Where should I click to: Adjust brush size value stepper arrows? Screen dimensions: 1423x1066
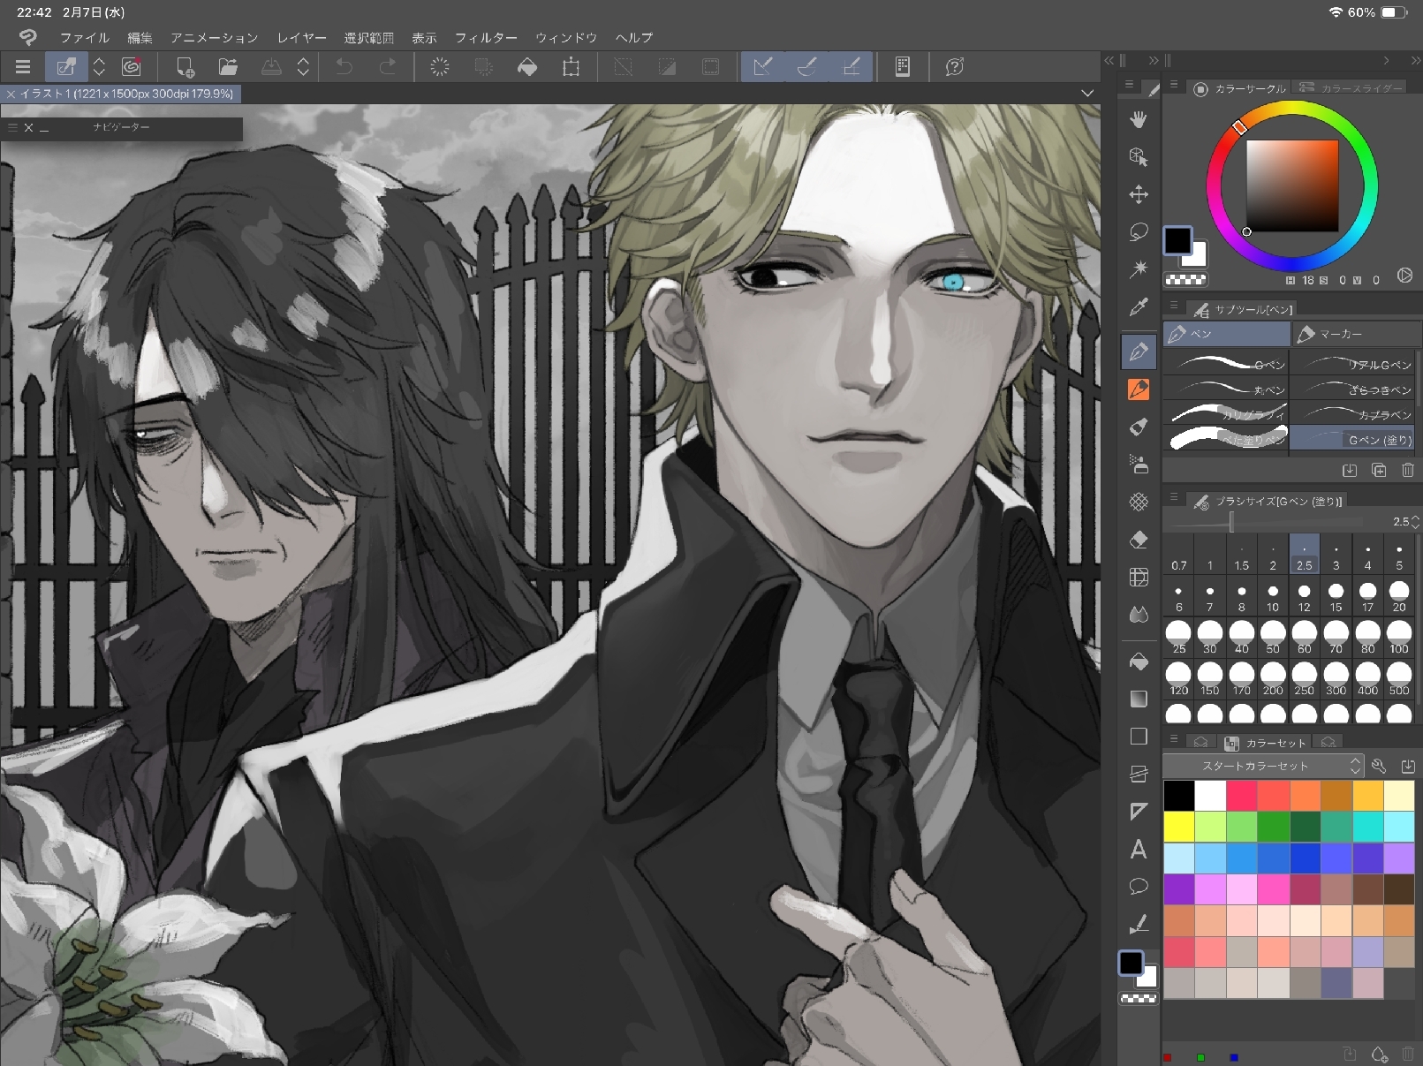click(x=1416, y=522)
